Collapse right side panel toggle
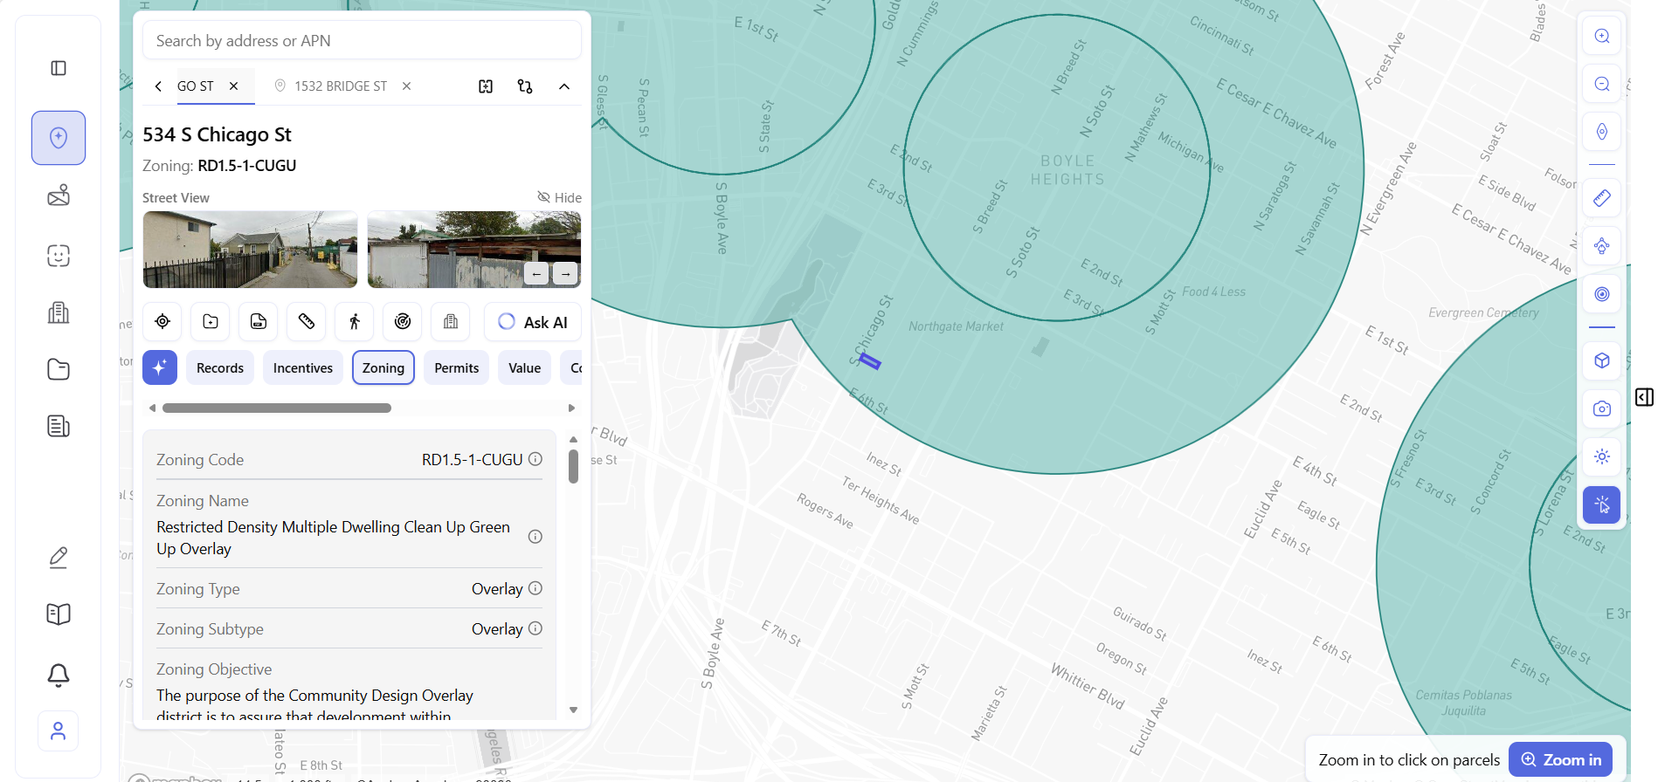The height and width of the screenshot is (782, 1658). click(x=1644, y=397)
